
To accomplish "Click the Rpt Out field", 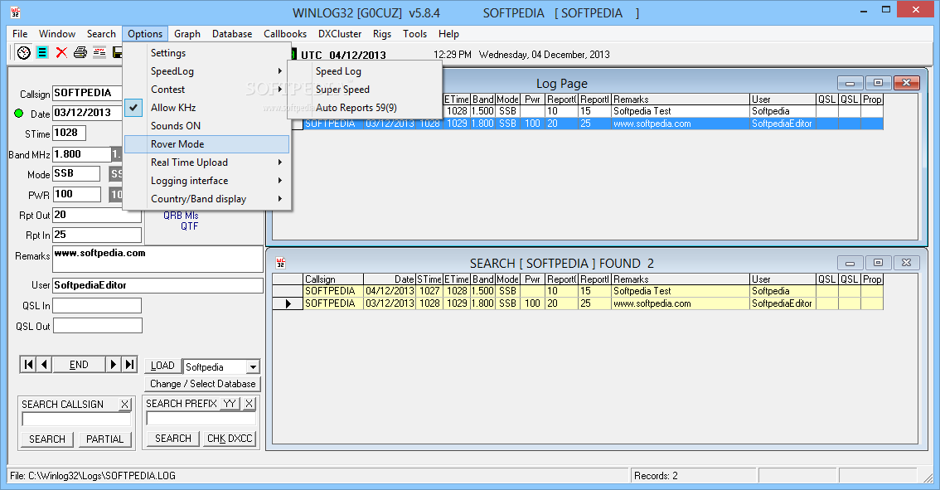I will (97, 215).
